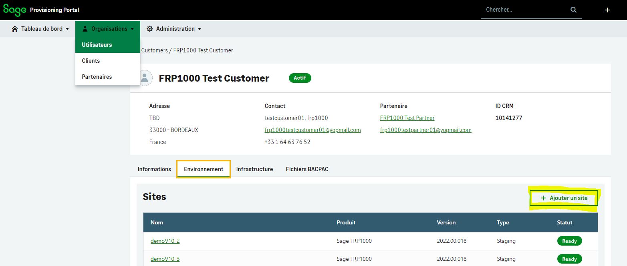The image size is (627, 266).
Task: Click the Sage logo
Action: click(x=15, y=10)
